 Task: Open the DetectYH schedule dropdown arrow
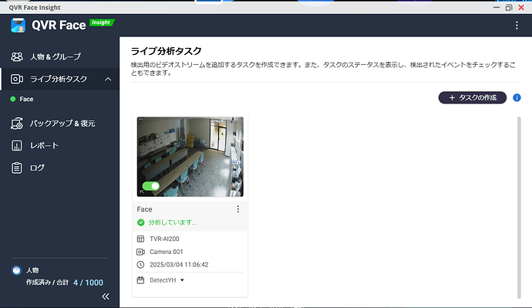click(182, 280)
